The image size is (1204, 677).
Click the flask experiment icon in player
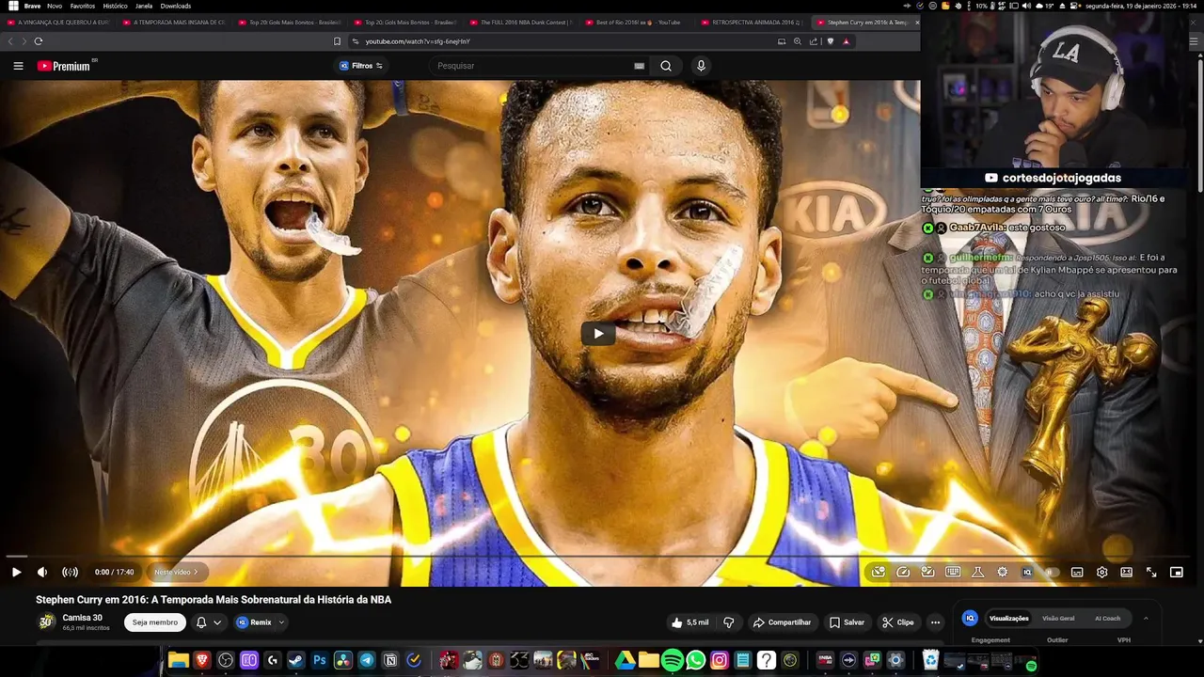click(x=977, y=572)
